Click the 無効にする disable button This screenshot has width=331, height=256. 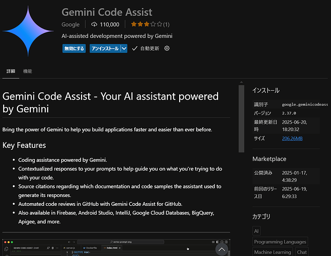[74, 49]
